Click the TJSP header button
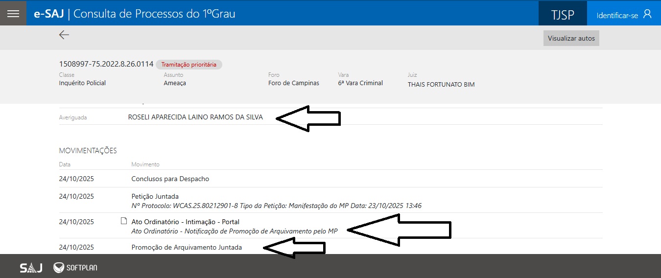The width and height of the screenshot is (661, 278). coord(562,15)
